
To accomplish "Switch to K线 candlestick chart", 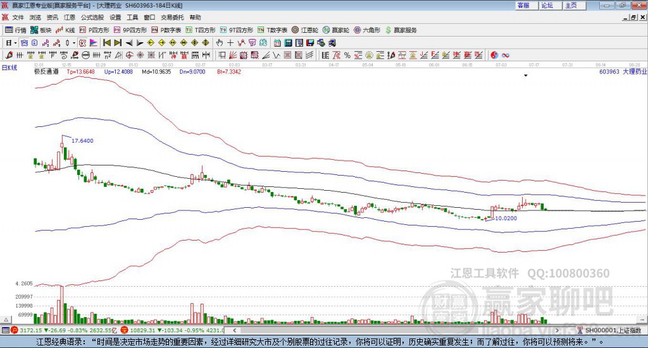I will pyautogui.click(x=65, y=30).
